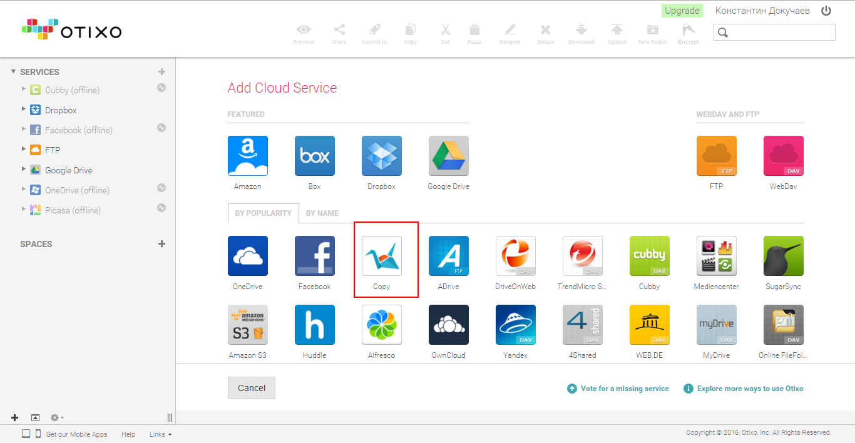Click the Launch in toolbar button
Screen dimensions: 855x443
coord(376,34)
